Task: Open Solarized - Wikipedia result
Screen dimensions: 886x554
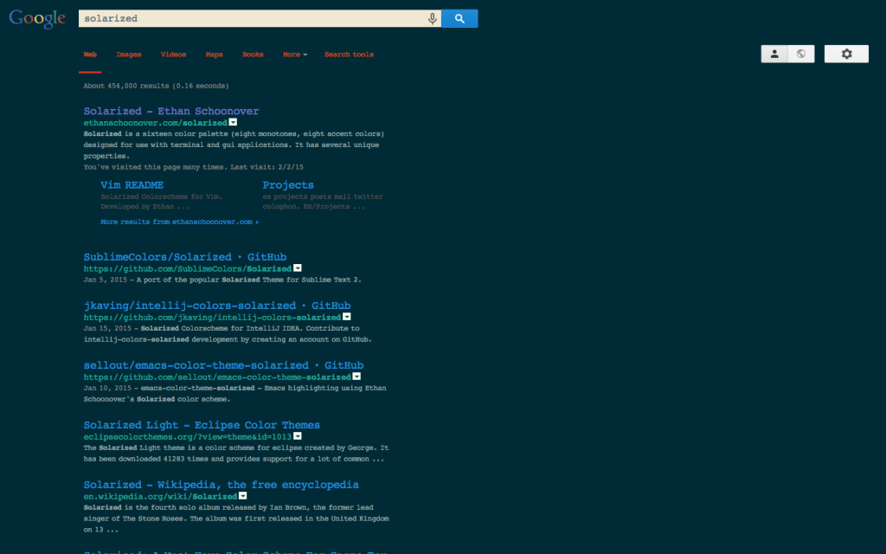Action: pyautogui.click(x=221, y=485)
